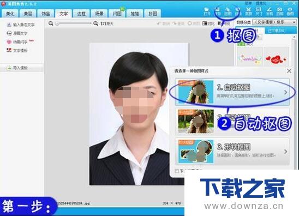Viewport: 299px width, 216px height.
Task: Click the portrait photo on canvas
Action: pos(139,114)
